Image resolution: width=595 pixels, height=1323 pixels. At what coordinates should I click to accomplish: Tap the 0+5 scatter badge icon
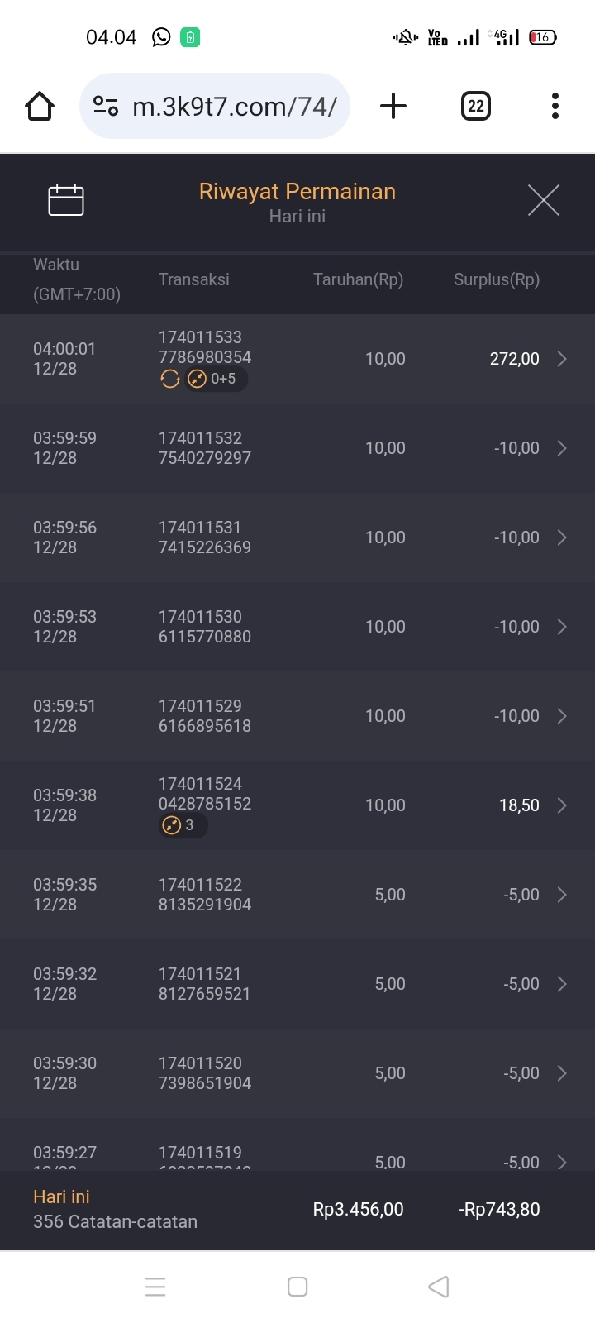coord(217,379)
